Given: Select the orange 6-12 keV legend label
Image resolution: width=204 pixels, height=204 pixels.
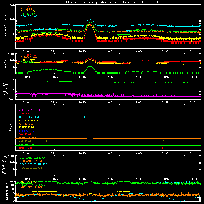Looking at the screenshot, I should (x=27, y=9).
